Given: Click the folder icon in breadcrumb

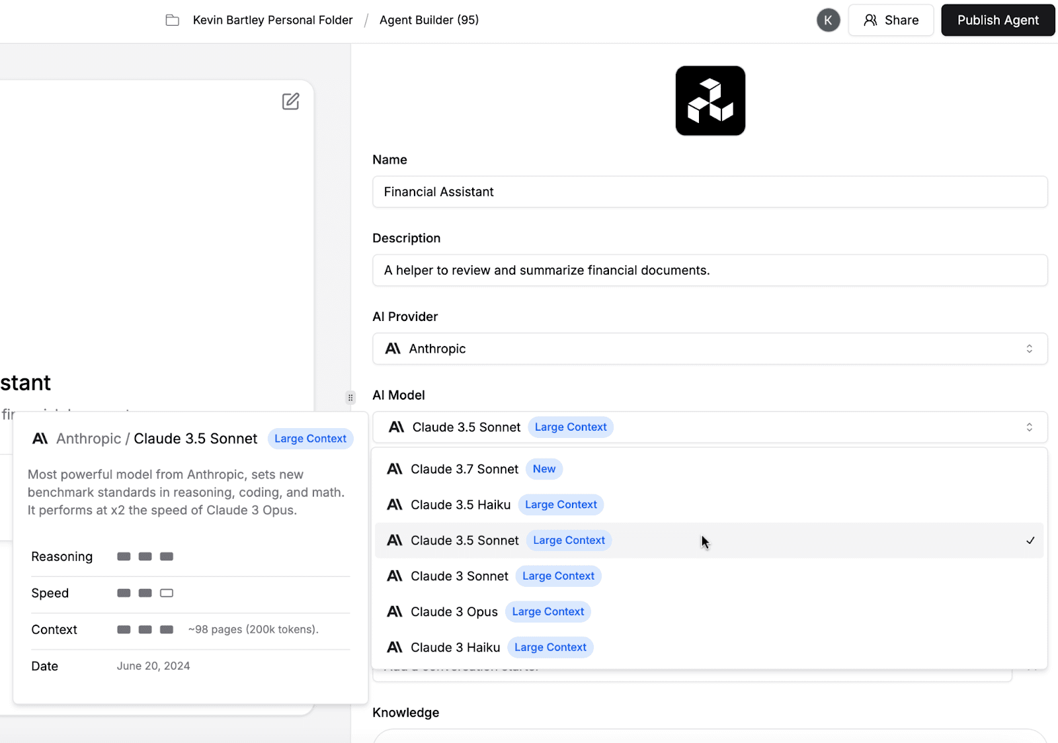Looking at the screenshot, I should (x=172, y=21).
